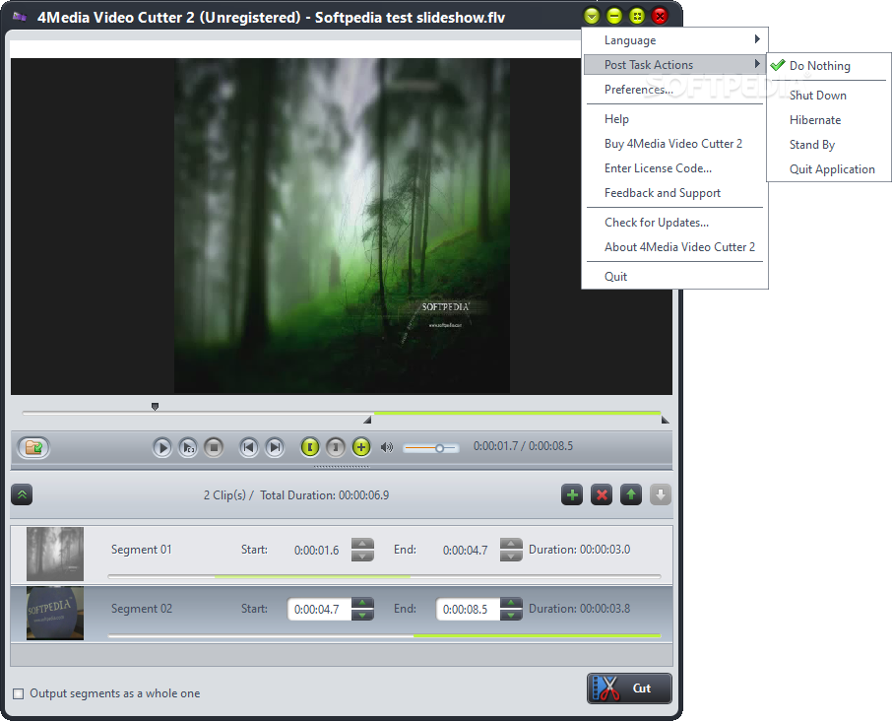Select Hibernate post task action
The width and height of the screenshot is (892, 721).
[829, 120]
